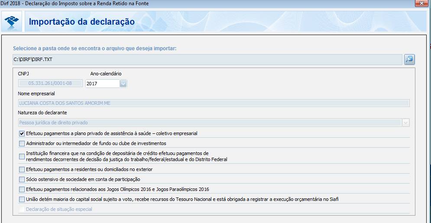Click the disabled Declaração de situação especial checkbox

[22, 209]
